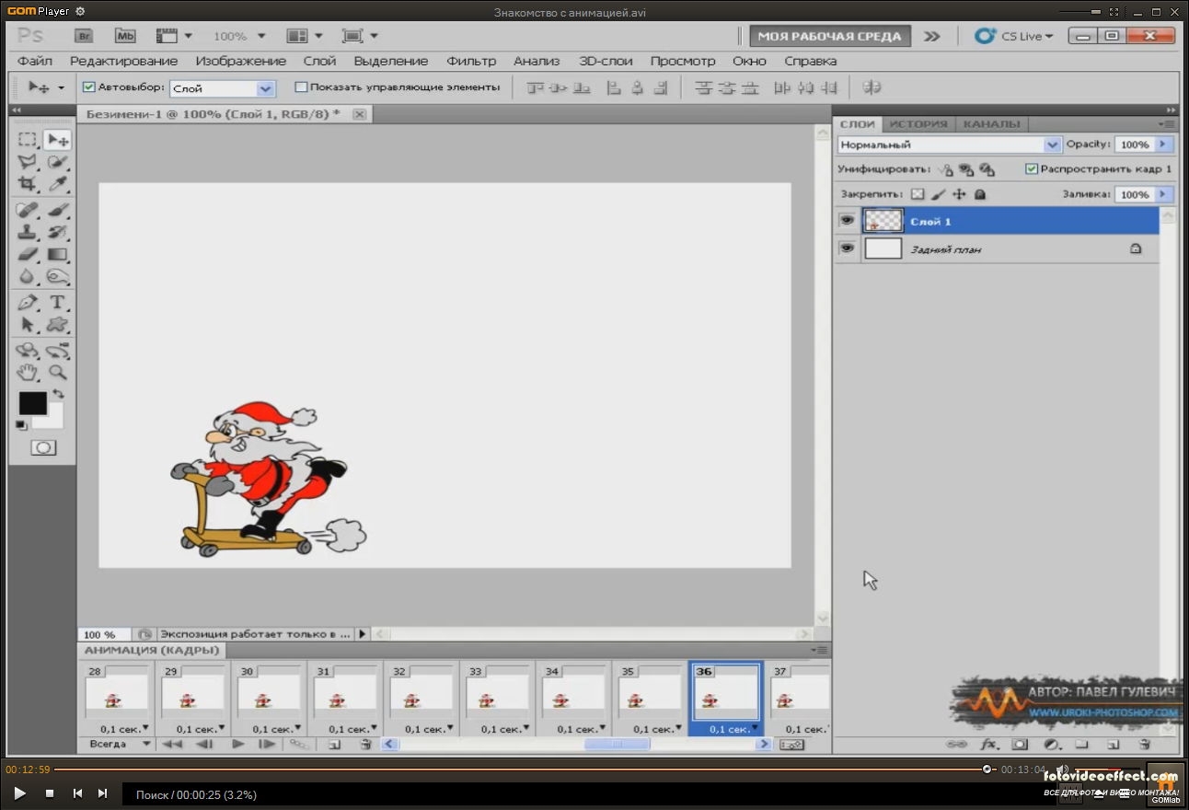The height and width of the screenshot is (810, 1189).
Task: Select the Type tool
Action: pyautogui.click(x=58, y=303)
